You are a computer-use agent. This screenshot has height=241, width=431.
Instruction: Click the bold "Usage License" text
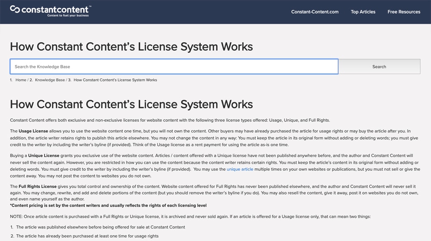click(x=33, y=131)
